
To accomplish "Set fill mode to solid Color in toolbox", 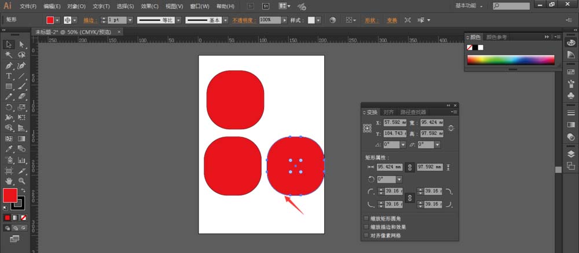I will tap(8, 218).
